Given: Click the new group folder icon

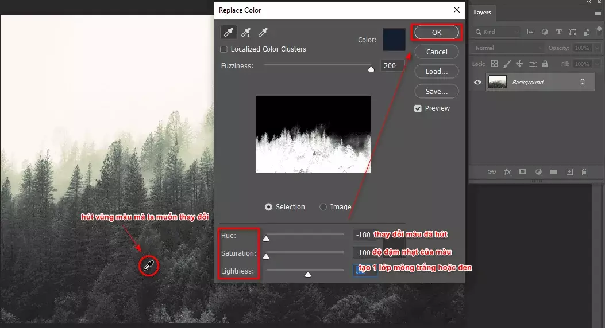Looking at the screenshot, I should (x=554, y=171).
